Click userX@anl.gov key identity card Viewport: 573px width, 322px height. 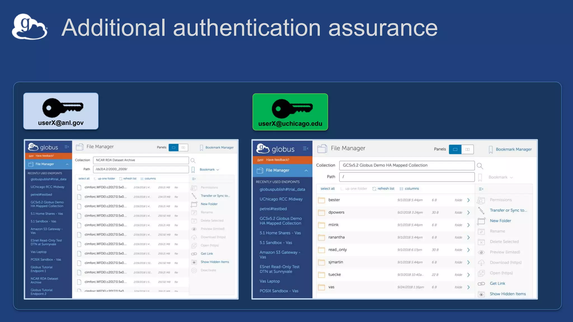click(61, 111)
